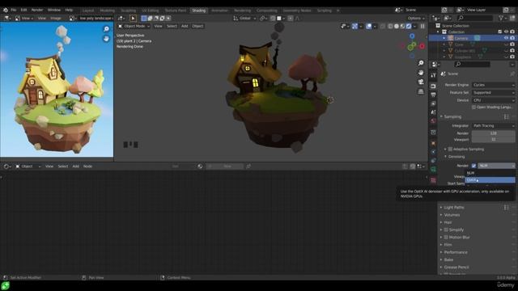Toggle the Motion Blur checkbox

pos(446,237)
